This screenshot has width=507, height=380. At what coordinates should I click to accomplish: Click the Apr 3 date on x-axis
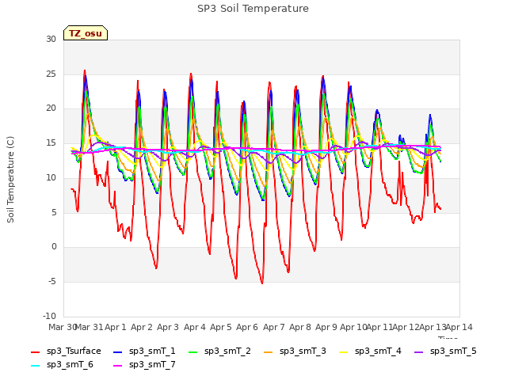pyautogui.click(x=168, y=327)
